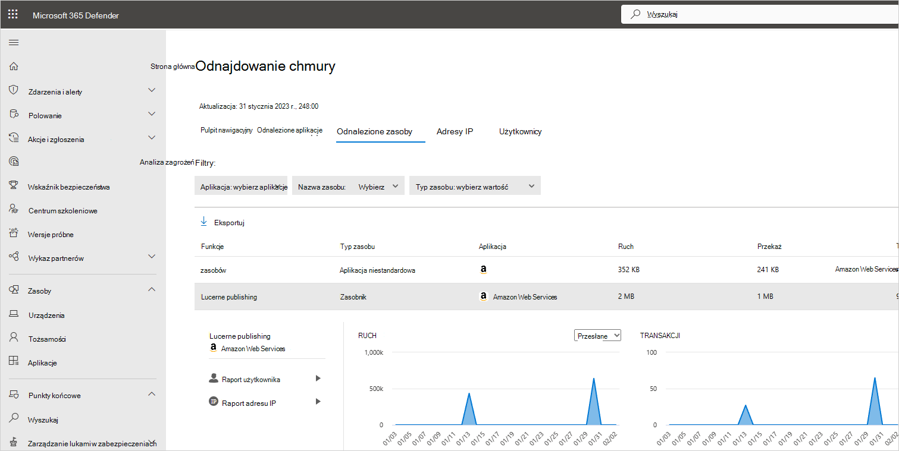
Task: Open the Przesłane traffic dropdown
Action: pos(598,335)
